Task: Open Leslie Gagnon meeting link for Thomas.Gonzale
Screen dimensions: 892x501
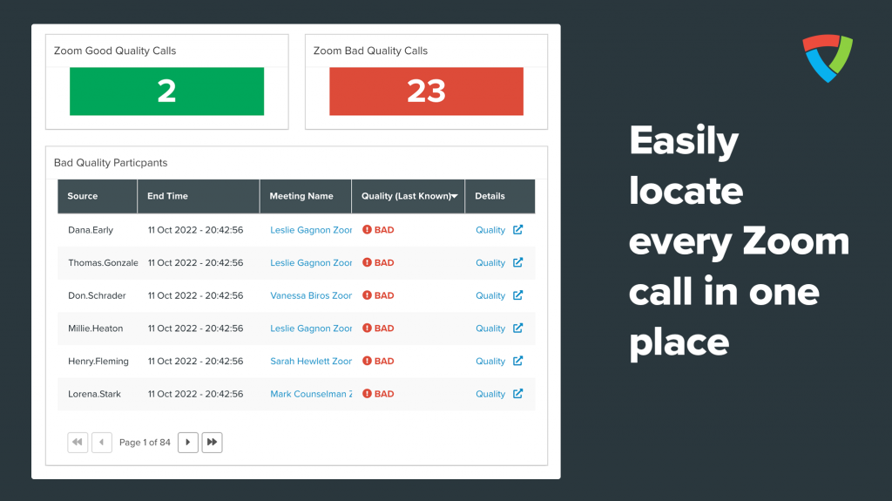Action: [x=311, y=262]
